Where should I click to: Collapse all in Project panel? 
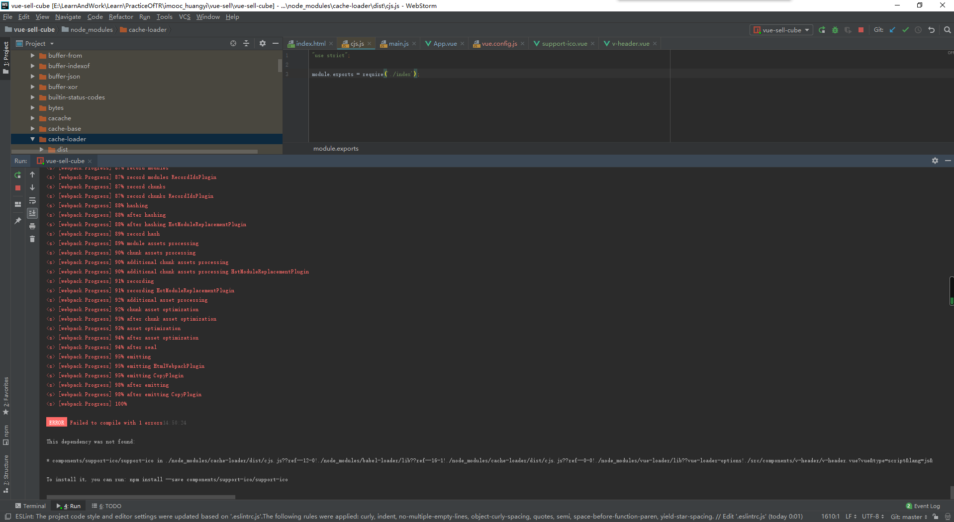pos(246,44)
